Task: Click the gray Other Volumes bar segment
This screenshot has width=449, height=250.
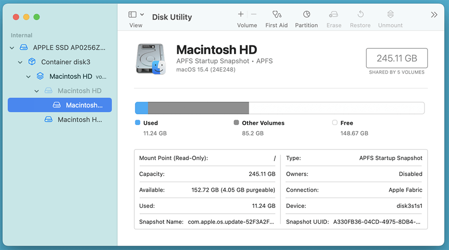Action: click(198, 108)
